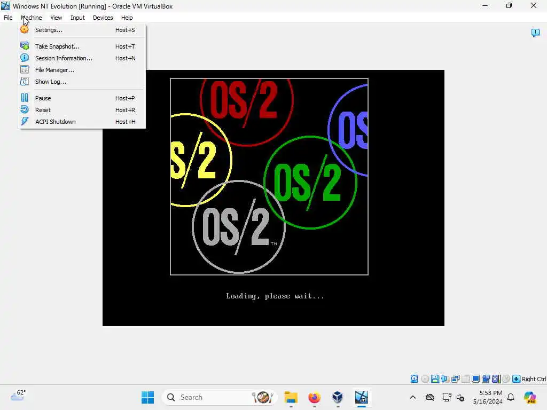Image resolution: width=547 pixels, height=410 pixels.
Task: Open Firefox from taskbar
Action: (314, 397)
